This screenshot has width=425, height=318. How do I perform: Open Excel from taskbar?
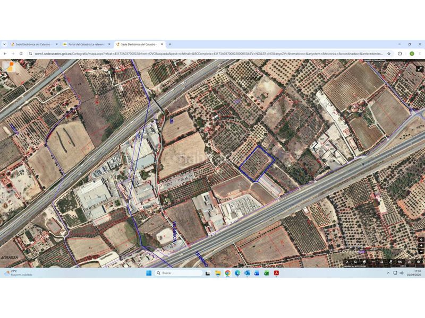click(267, 273)
